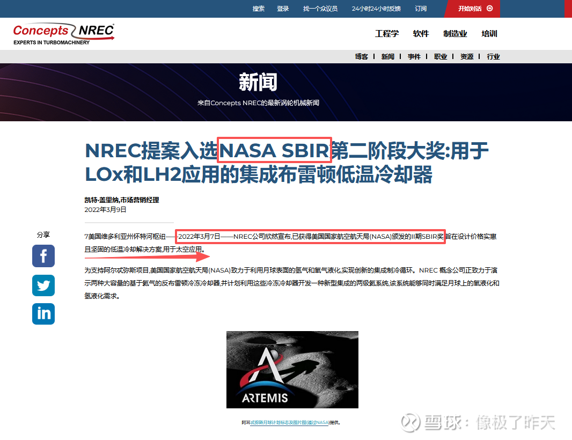Click the article headline about NASA SBIR
This screenshot has width=572, height=440.
(287, 163)
